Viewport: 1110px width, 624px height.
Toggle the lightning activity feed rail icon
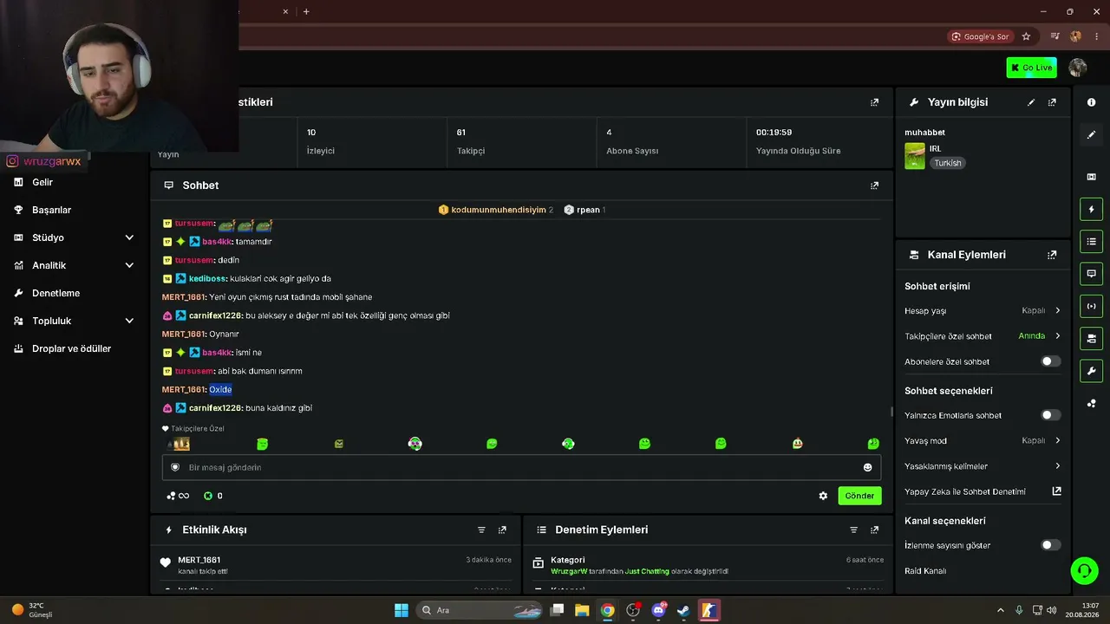(1091, 209)
